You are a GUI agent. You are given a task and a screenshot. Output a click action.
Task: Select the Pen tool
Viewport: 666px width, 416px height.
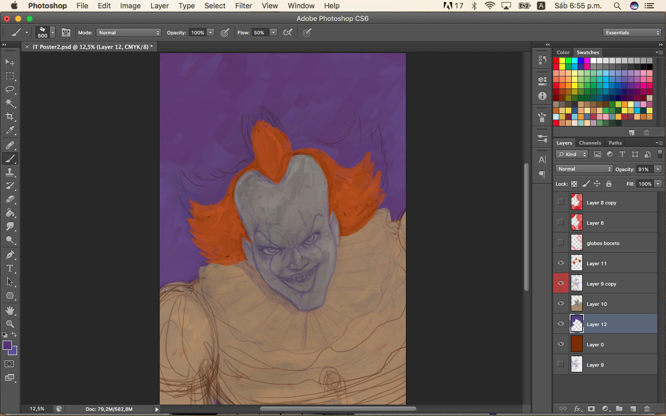point(10,255)
